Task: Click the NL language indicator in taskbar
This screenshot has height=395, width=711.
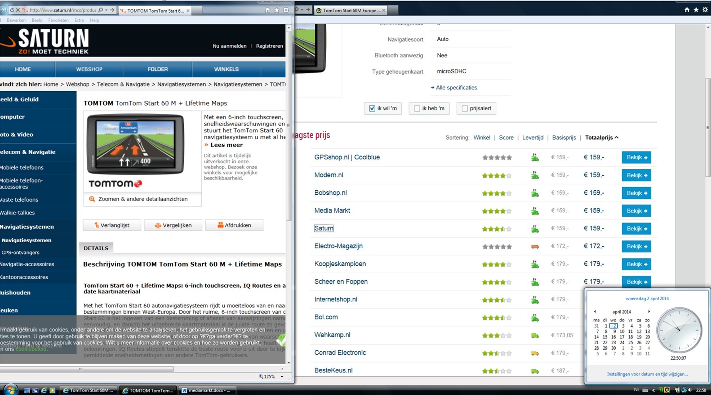Action: coord(636,390)
